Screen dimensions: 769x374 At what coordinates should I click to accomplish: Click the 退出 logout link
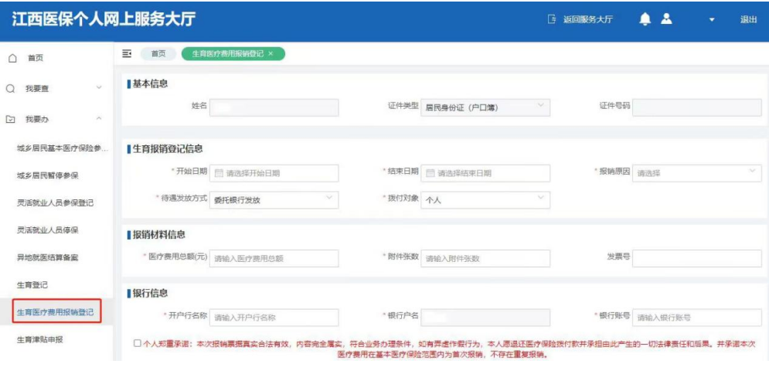748,20
